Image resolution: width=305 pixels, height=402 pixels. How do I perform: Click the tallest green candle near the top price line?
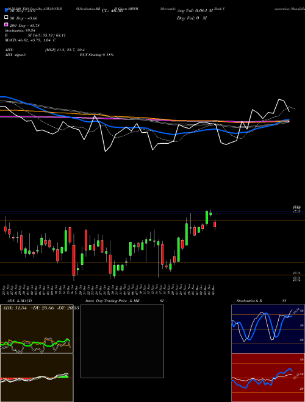[207, 217]
